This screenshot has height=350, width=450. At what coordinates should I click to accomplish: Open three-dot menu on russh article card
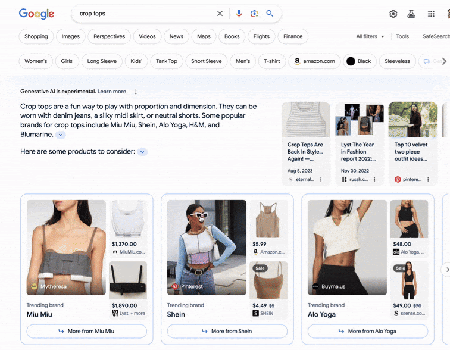(x=374, y=179)
